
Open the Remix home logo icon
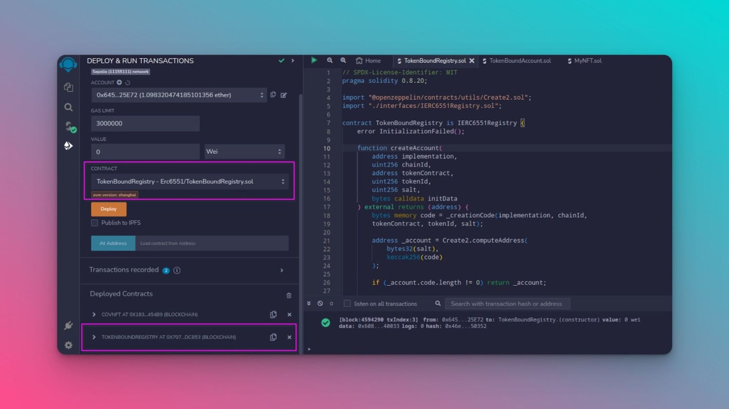point(68,64)
